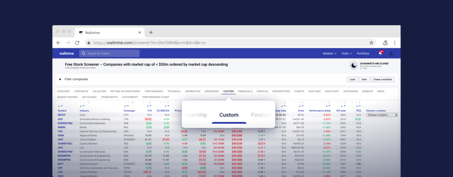Viewport: 453px width, 177px height.
Task: Go to Portfolios
Action: (x=363, y=53)
